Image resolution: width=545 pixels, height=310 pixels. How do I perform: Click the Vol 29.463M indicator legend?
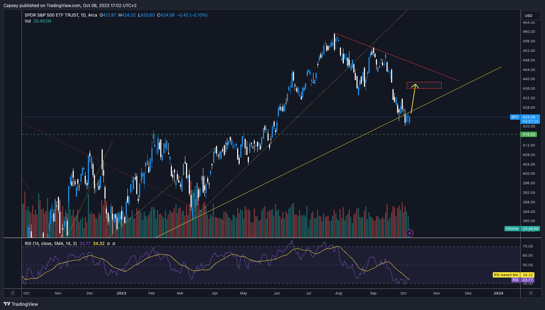point(38,21)
